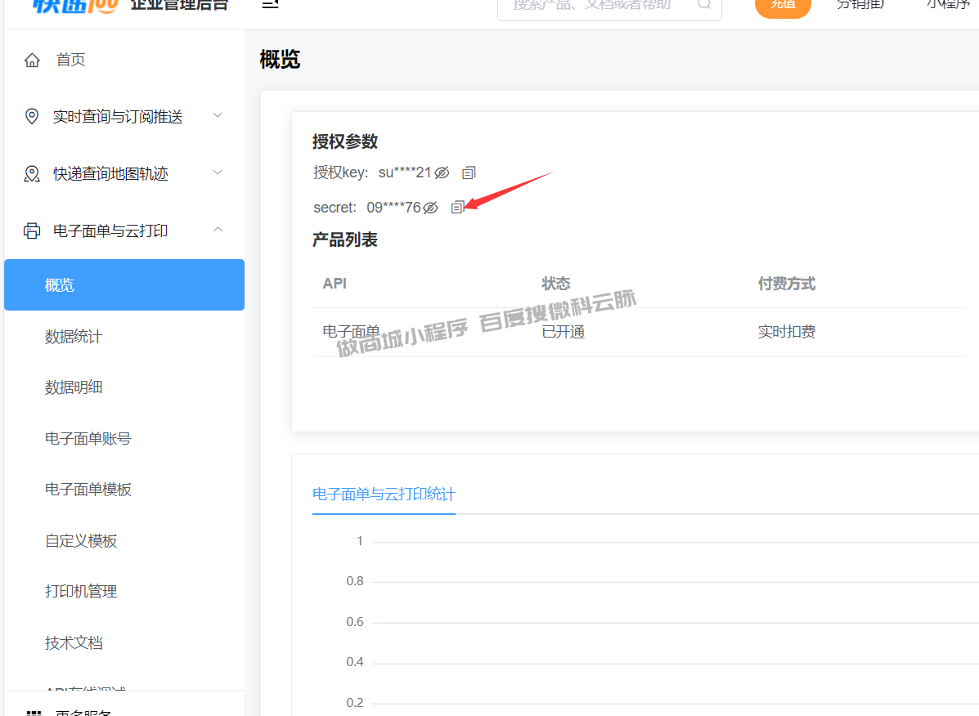Click the 付费方式 column header
The image size is (979, 716).
click(787, 284)
